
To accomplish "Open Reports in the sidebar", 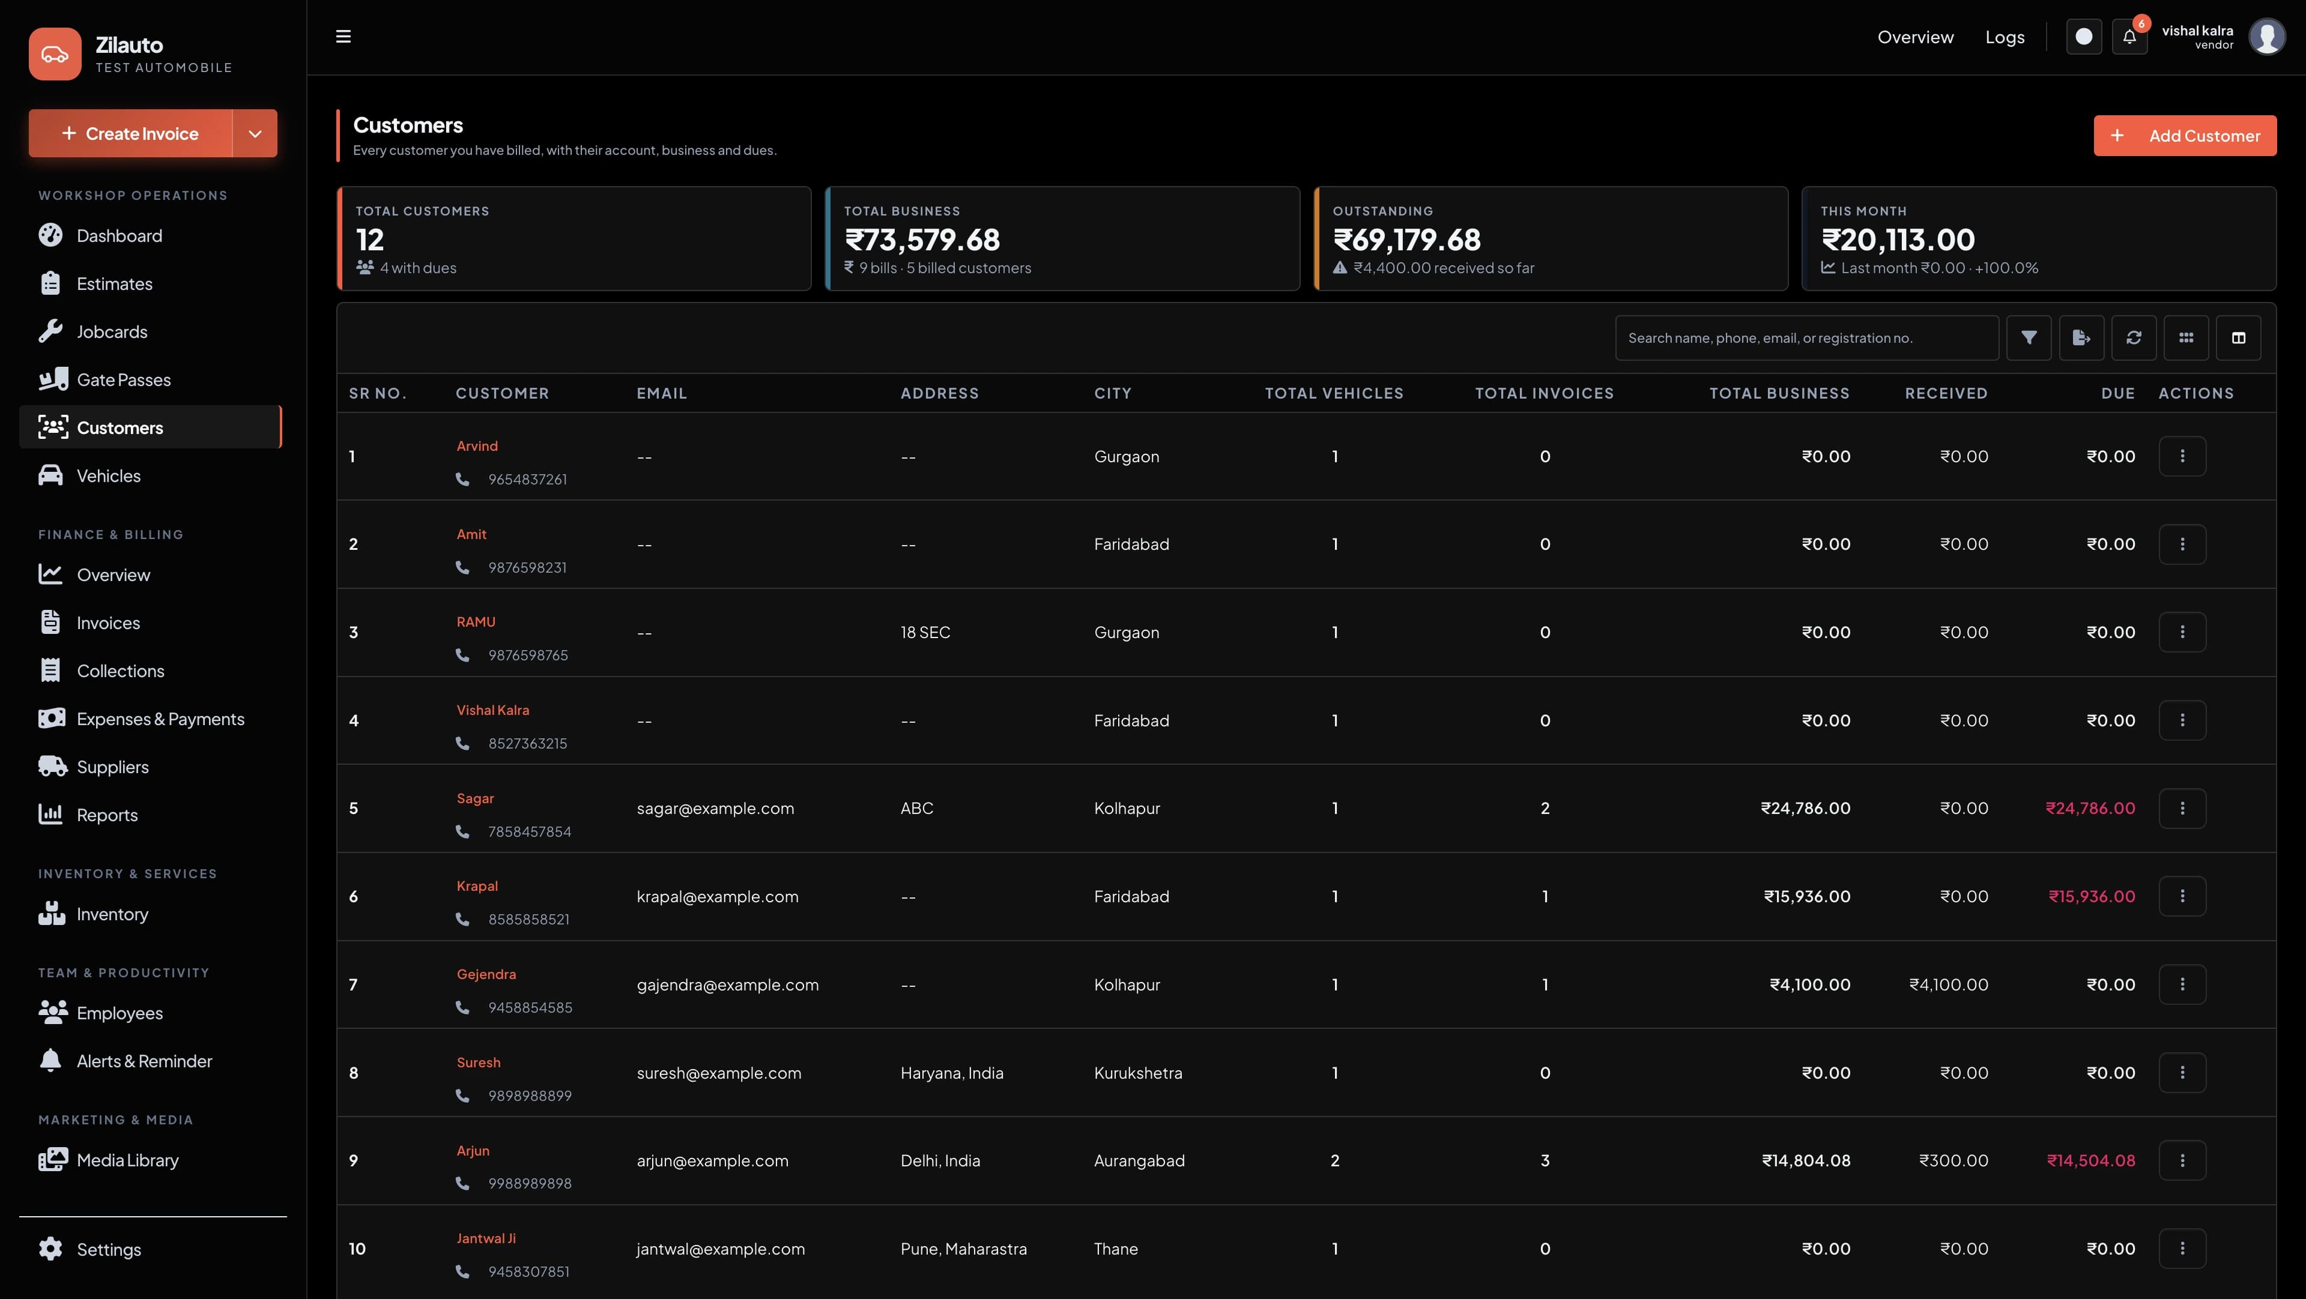I will coord(150,815).
